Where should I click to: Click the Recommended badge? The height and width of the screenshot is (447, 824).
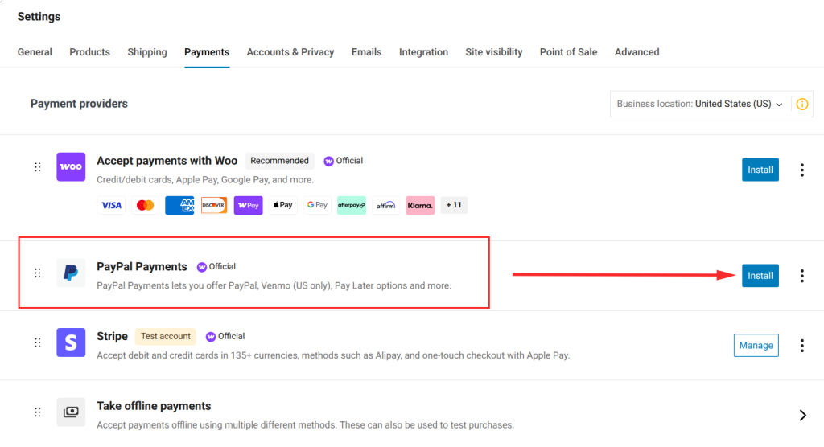coord(279,161)
